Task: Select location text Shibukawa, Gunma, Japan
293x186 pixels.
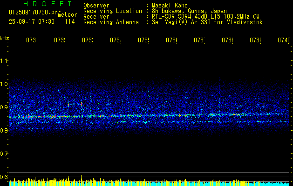Action: click(189, 11)
